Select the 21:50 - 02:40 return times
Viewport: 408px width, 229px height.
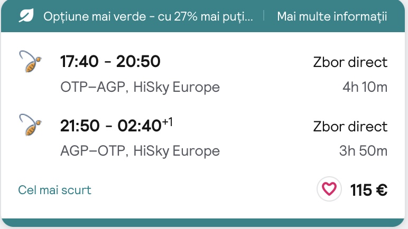coord(110,126)
